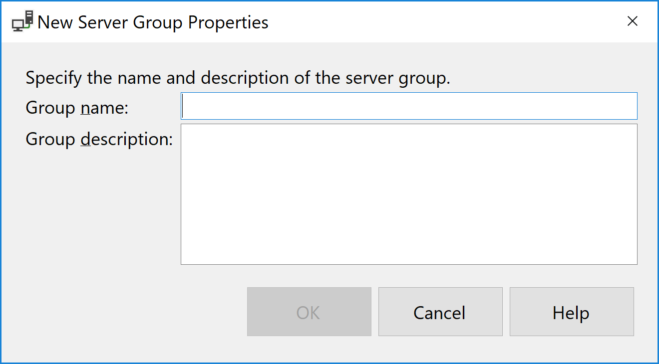This screenshot has height=364, width=659.
Task: Click inside the large description box
Action: point(409,194)
